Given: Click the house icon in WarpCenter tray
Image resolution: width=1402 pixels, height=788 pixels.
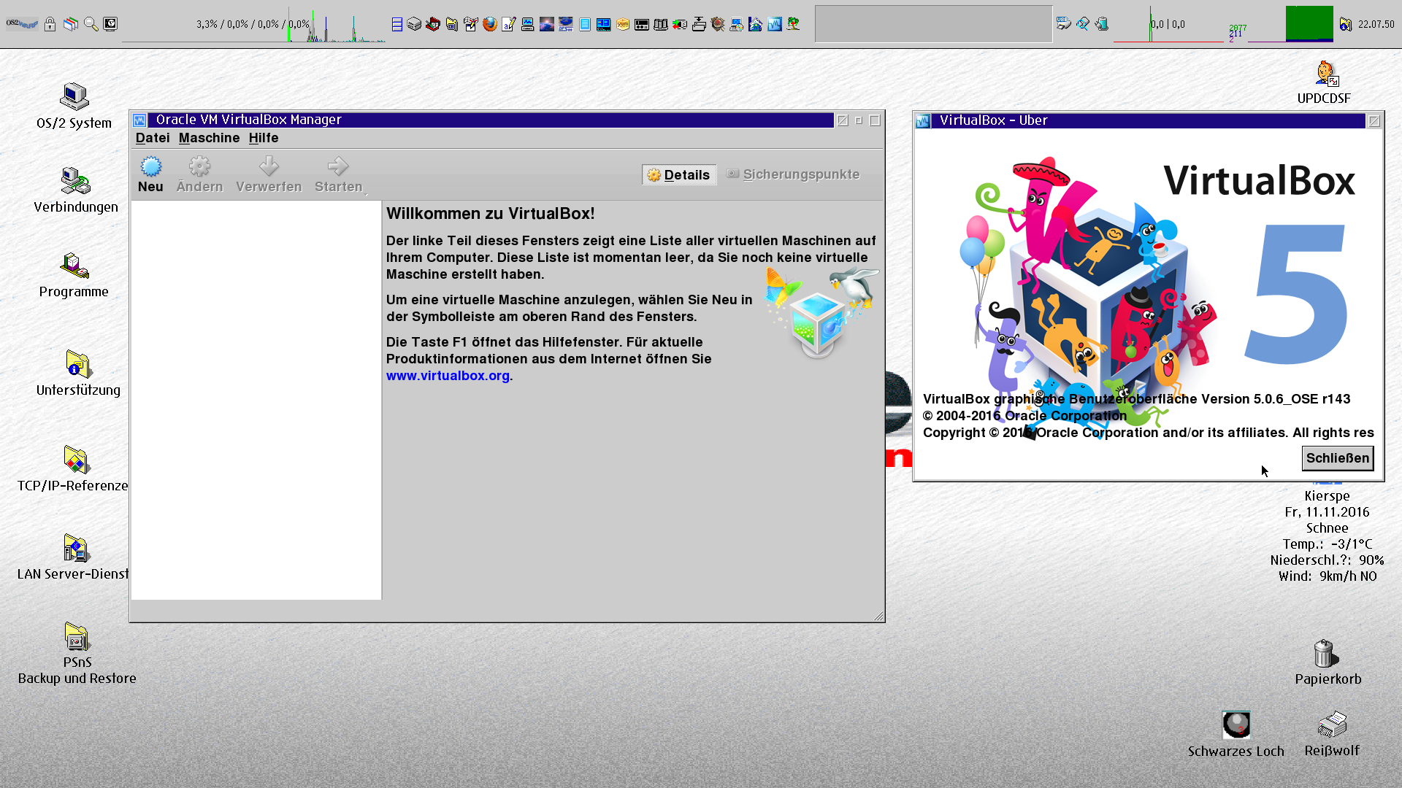Looking at the screenshot, I should click(x=756, y=24).
